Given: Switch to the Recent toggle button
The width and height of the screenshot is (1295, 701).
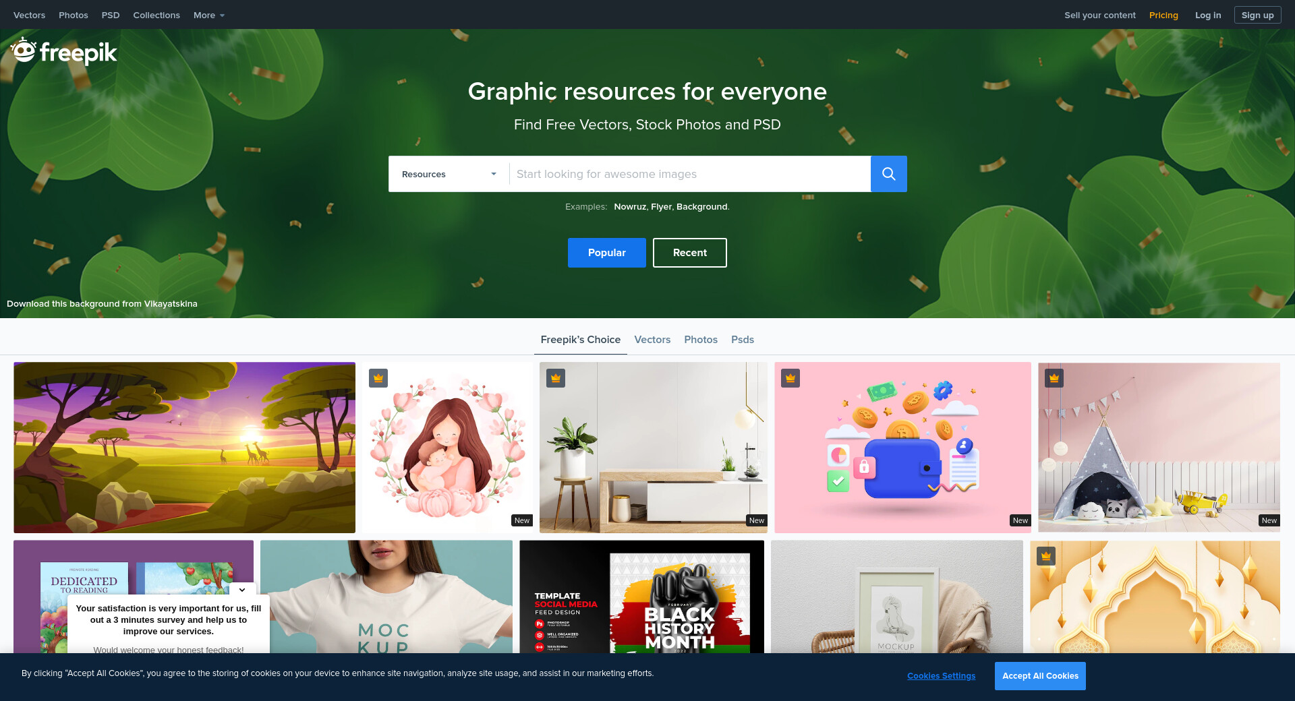Looking at the screenshot, I should click(x=689, y=253).
